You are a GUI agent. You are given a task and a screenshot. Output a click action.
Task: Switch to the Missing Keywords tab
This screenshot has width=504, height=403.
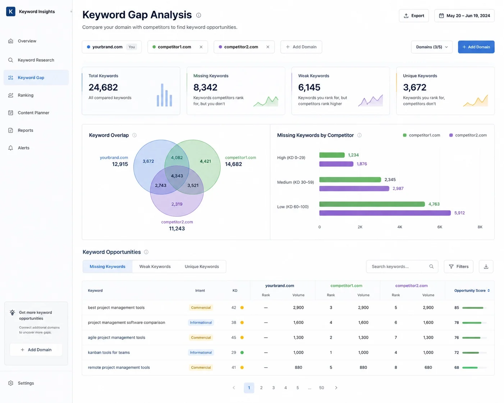coord(107,267)
